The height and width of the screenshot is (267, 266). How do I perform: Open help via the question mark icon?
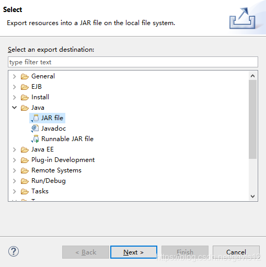(14, 251)
